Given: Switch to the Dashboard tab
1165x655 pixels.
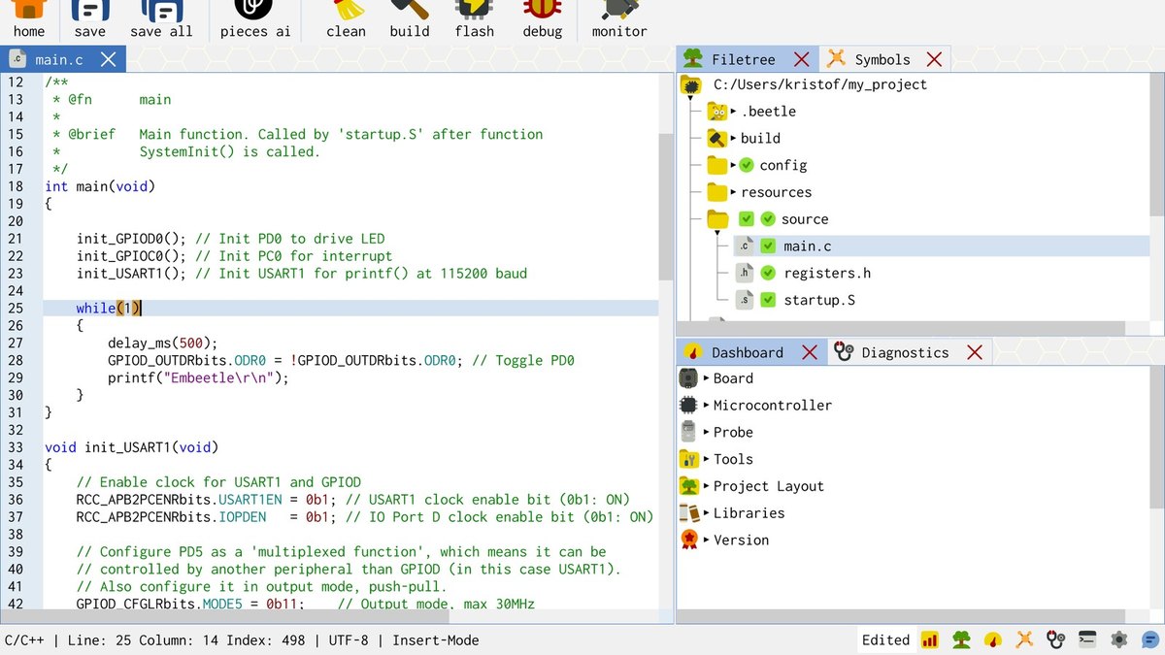Looking at the screenshot, I should click(x=751, y=352).
